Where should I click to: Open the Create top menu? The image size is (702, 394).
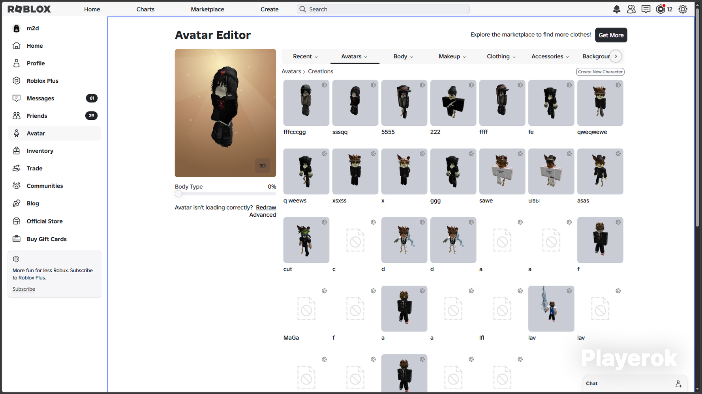[269, 9]
